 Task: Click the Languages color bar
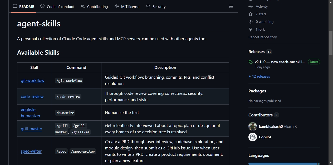point(284,164)
